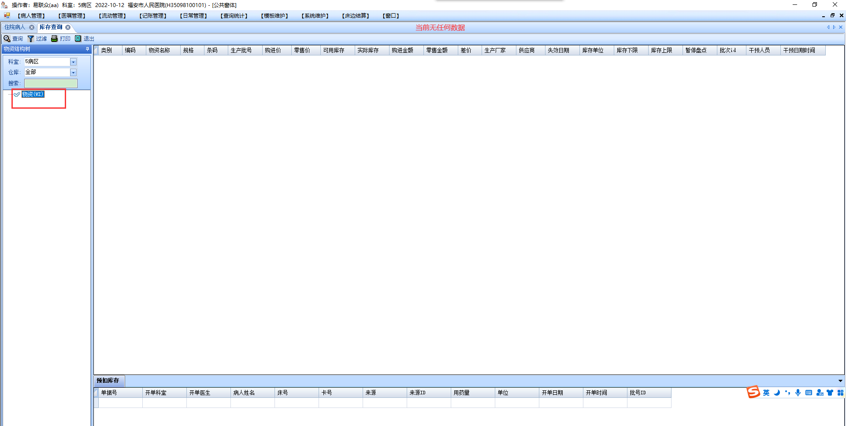846x426 pixels.
Task: Click the 生产批号 column header
Action: click(245, 51)
